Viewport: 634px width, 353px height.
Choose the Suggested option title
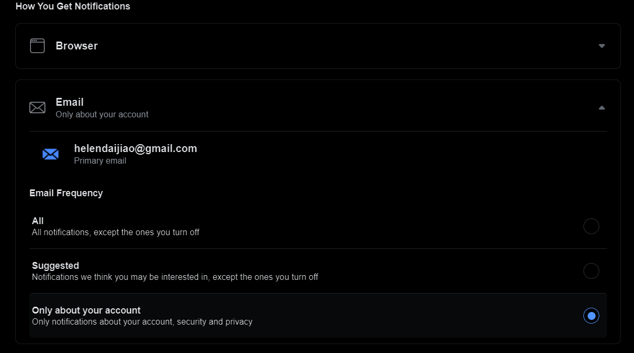(x=55, y=266)
